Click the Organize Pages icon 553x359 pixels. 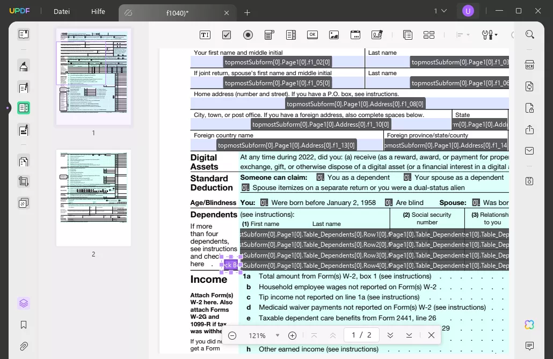24,162
